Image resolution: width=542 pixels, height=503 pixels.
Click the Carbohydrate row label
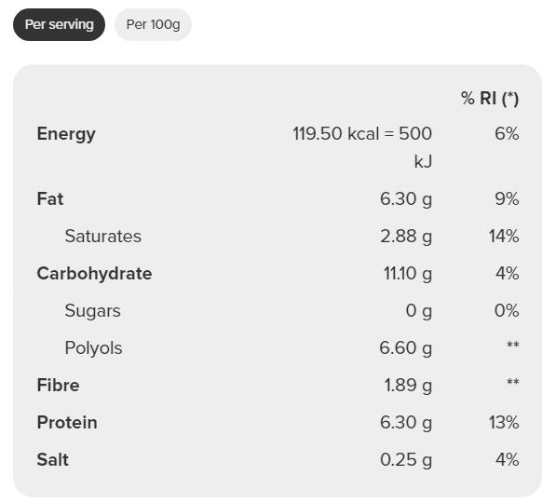[x=94, y=274]
